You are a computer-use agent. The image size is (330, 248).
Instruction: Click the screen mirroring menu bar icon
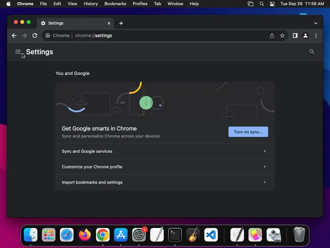tap(250, 4)
